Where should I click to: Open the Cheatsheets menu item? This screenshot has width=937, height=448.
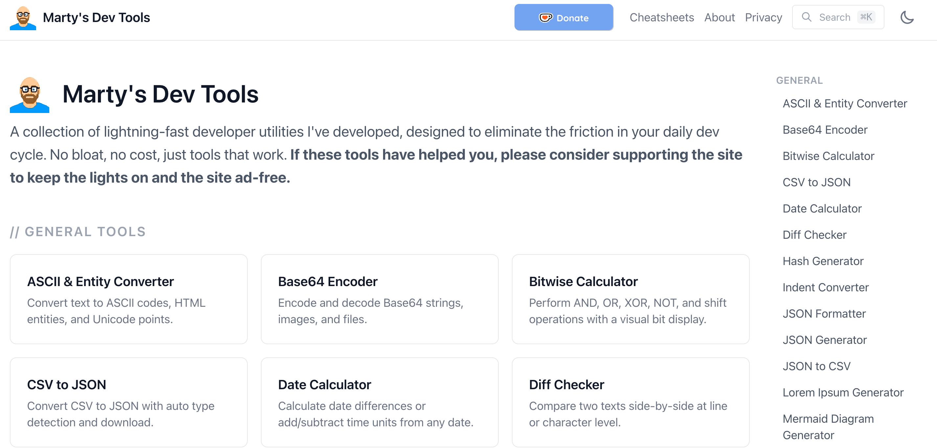tap(662, 17)
